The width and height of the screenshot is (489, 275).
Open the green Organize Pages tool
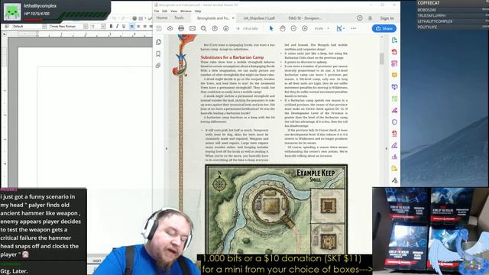coord(394,99)
